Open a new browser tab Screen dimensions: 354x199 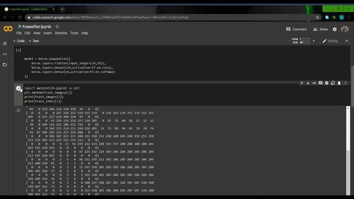62,9
